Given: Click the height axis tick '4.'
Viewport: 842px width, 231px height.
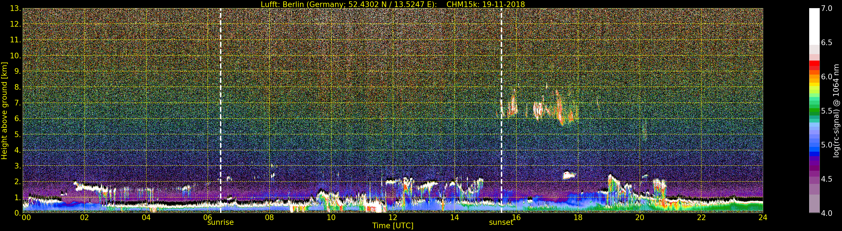Looking at the screenshot, I should click(17, 150).
